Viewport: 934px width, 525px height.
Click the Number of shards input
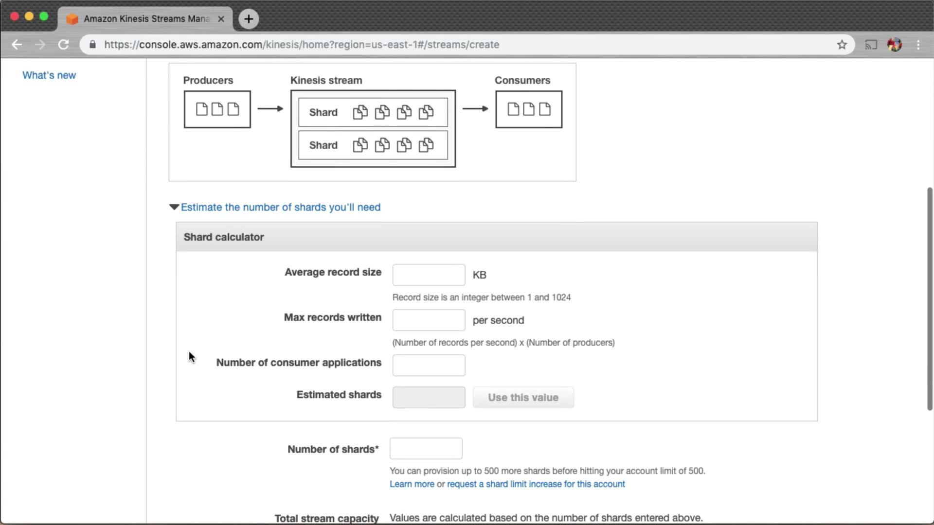tap(426, 449)
